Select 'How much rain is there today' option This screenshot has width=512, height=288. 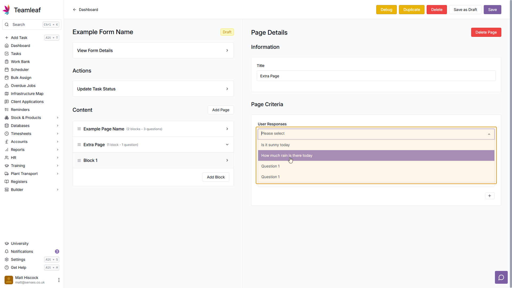[287, 155]
